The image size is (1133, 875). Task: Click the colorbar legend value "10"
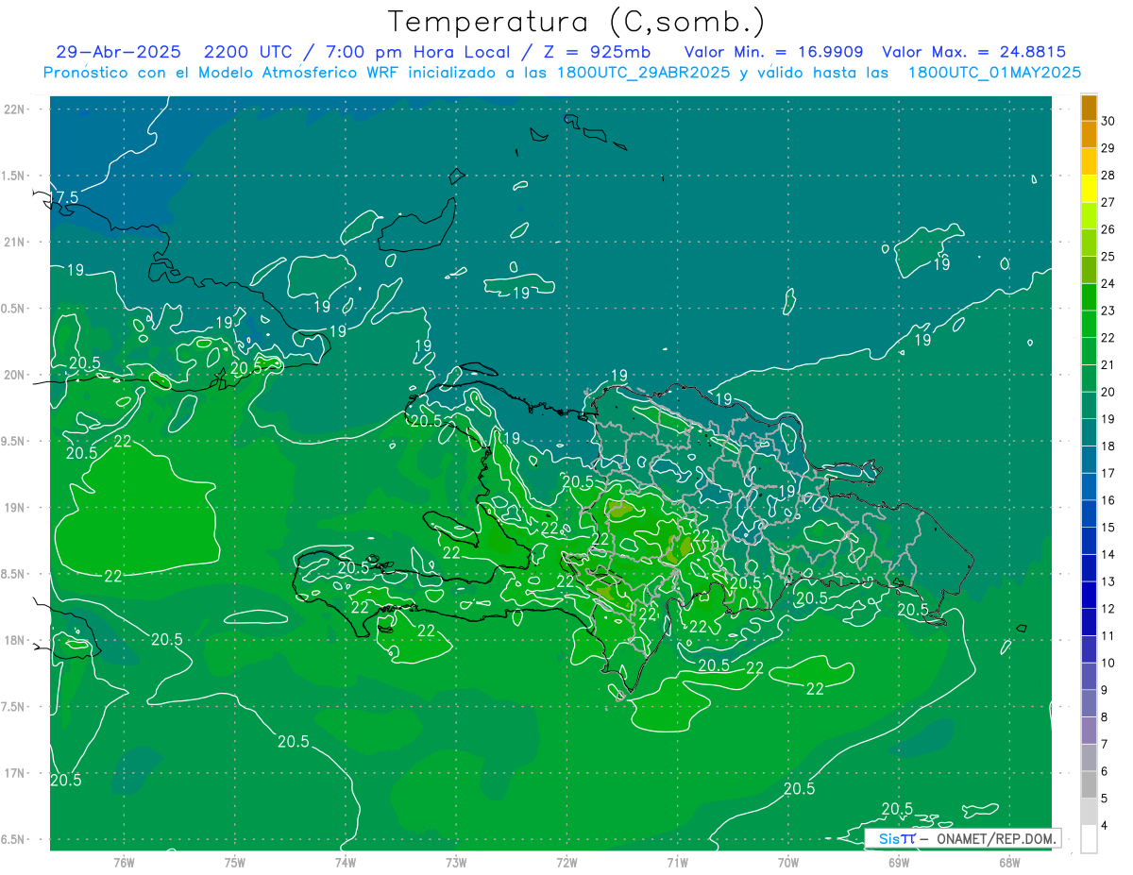[x=1108, y=663]
